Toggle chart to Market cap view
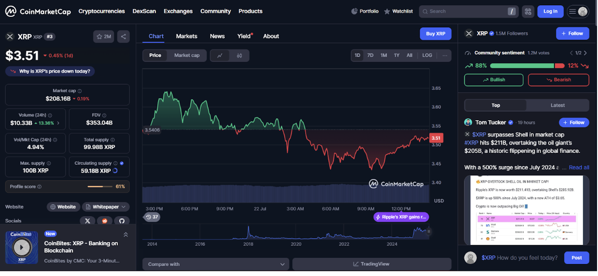Screen dimensions: 598x276 (186, 56)
